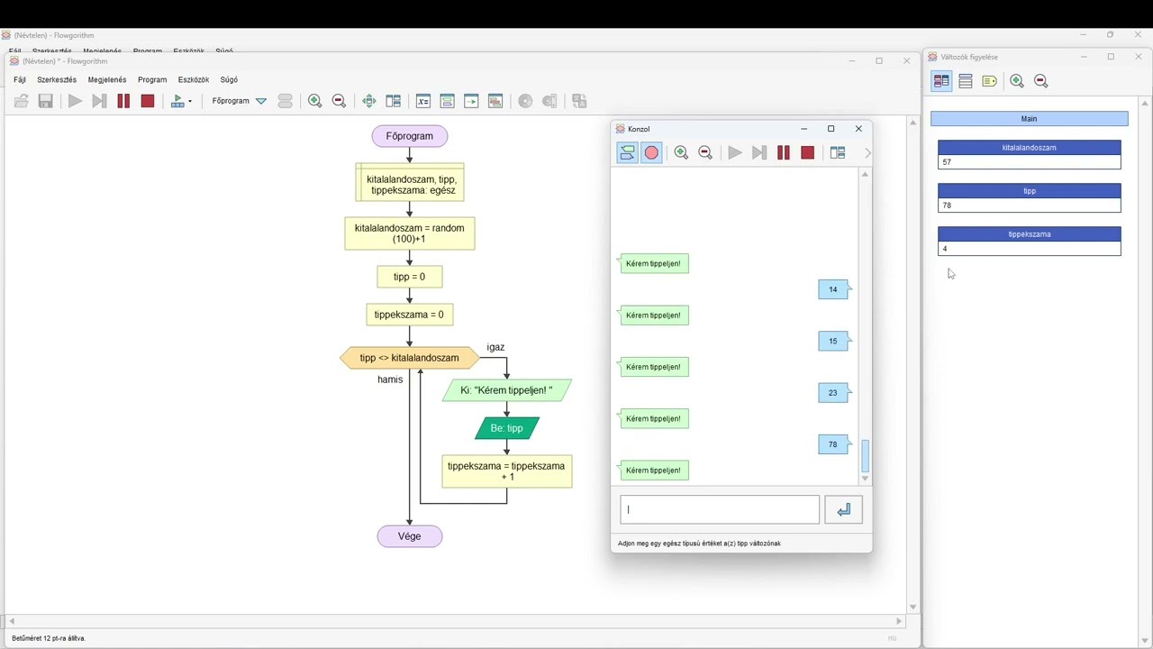Toggle grouped variable view in watch window
The height and width of the screenshot is (649, 1153).
pos(941,81)
